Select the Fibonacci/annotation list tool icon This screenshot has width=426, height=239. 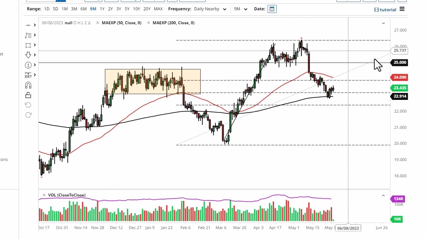[x=28, y=35]
